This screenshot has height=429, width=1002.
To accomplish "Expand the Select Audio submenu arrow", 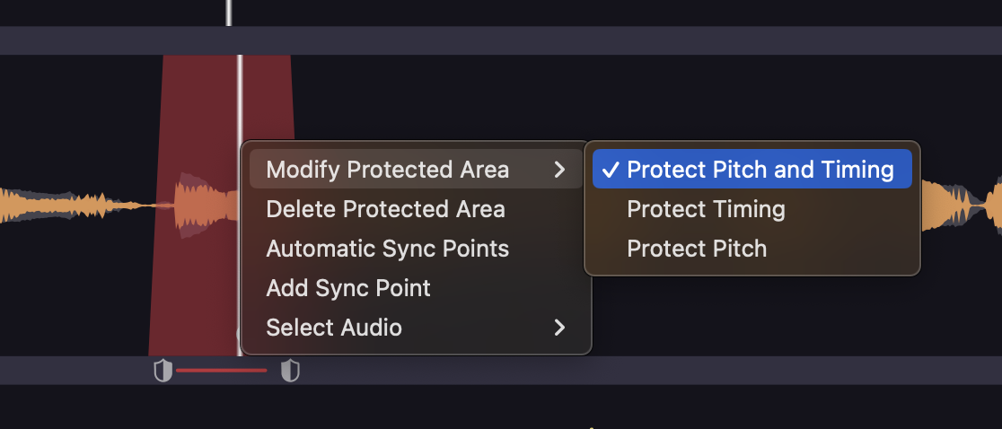I will coord(560,328).
